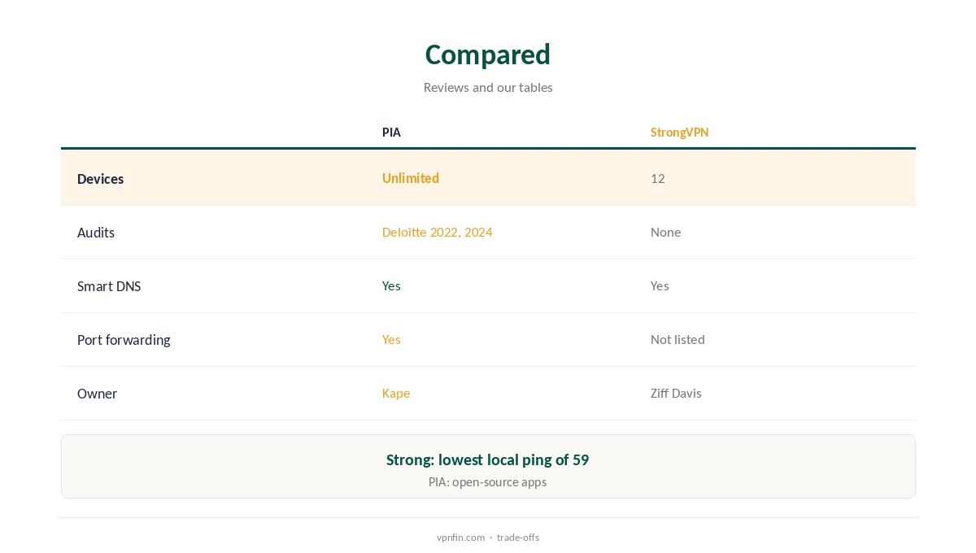The image size is (976, 553).
Task: Click the 'None' audits value for StrongVPN
Action: 665,232
